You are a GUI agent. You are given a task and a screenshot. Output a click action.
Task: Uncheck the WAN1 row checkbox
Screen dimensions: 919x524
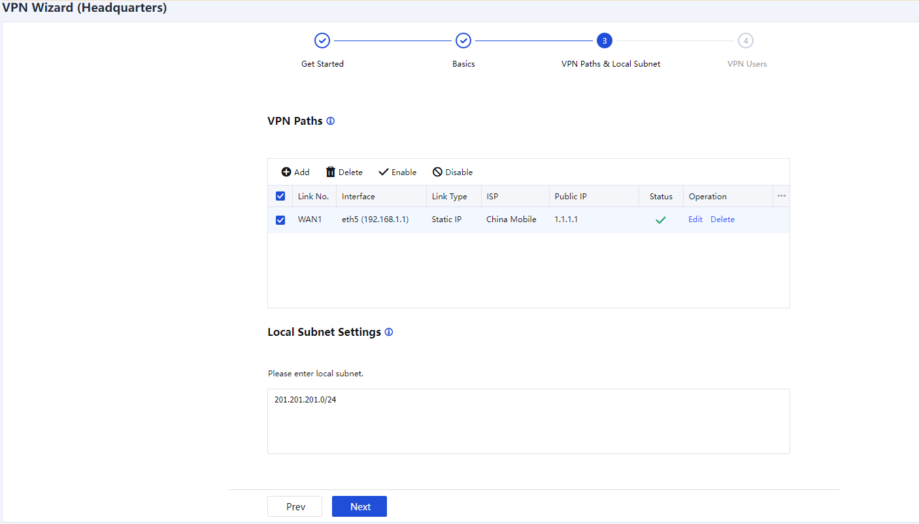280,220
